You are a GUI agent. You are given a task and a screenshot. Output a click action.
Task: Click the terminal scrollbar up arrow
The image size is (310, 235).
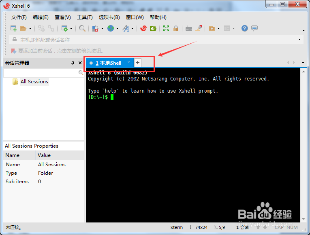pyautogui.click(x=304, y=72)
